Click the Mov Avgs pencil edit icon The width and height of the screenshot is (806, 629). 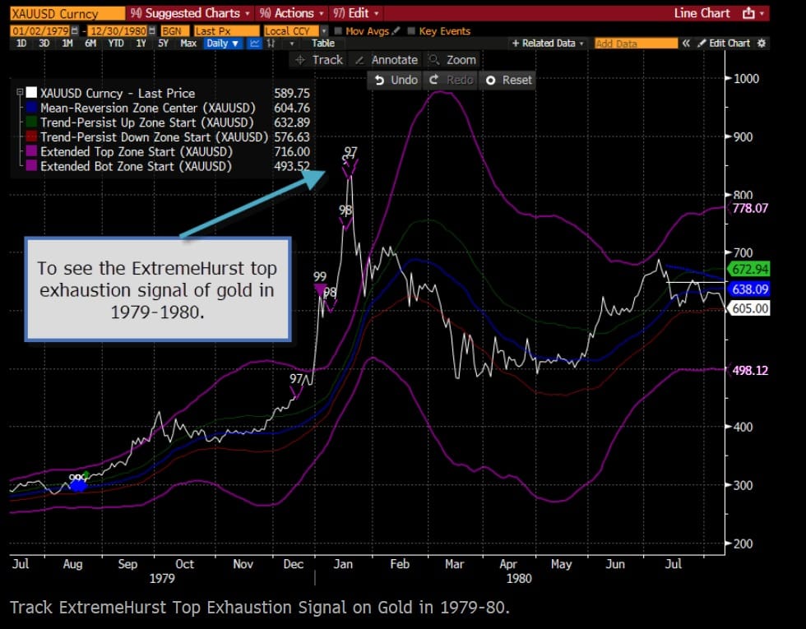pos(396,30)
